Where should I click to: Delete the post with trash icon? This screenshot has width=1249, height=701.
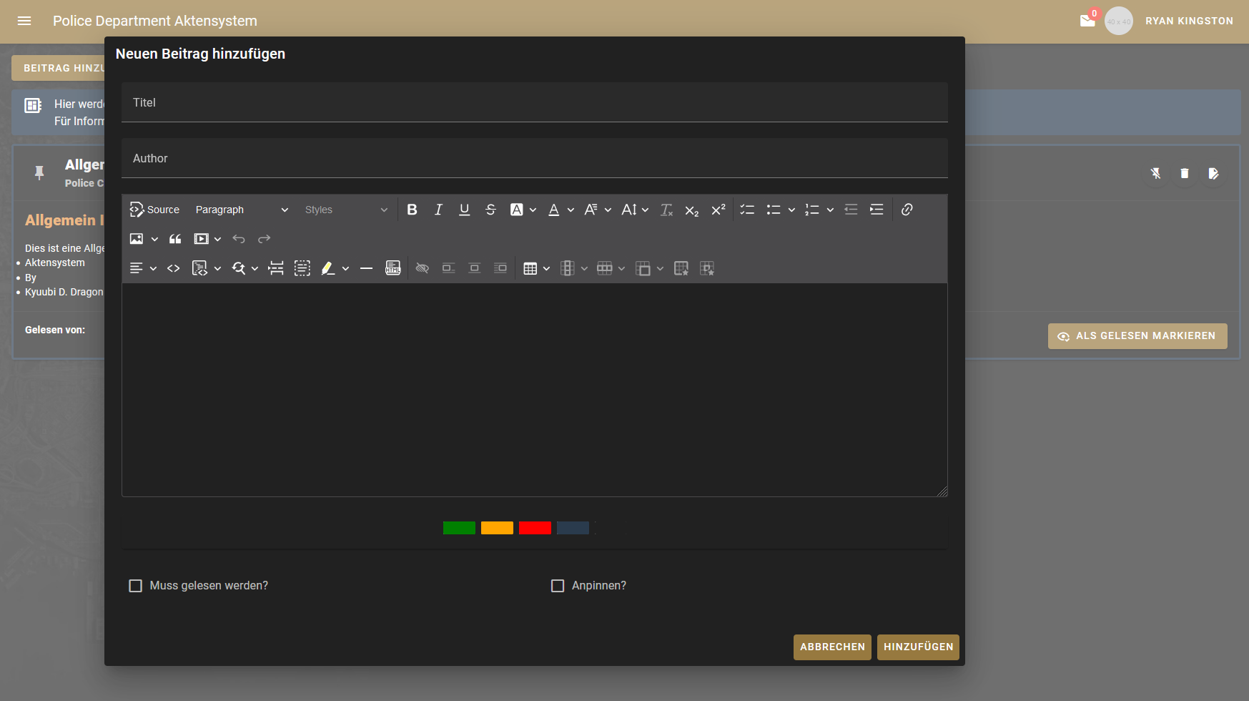(1185, 173)
